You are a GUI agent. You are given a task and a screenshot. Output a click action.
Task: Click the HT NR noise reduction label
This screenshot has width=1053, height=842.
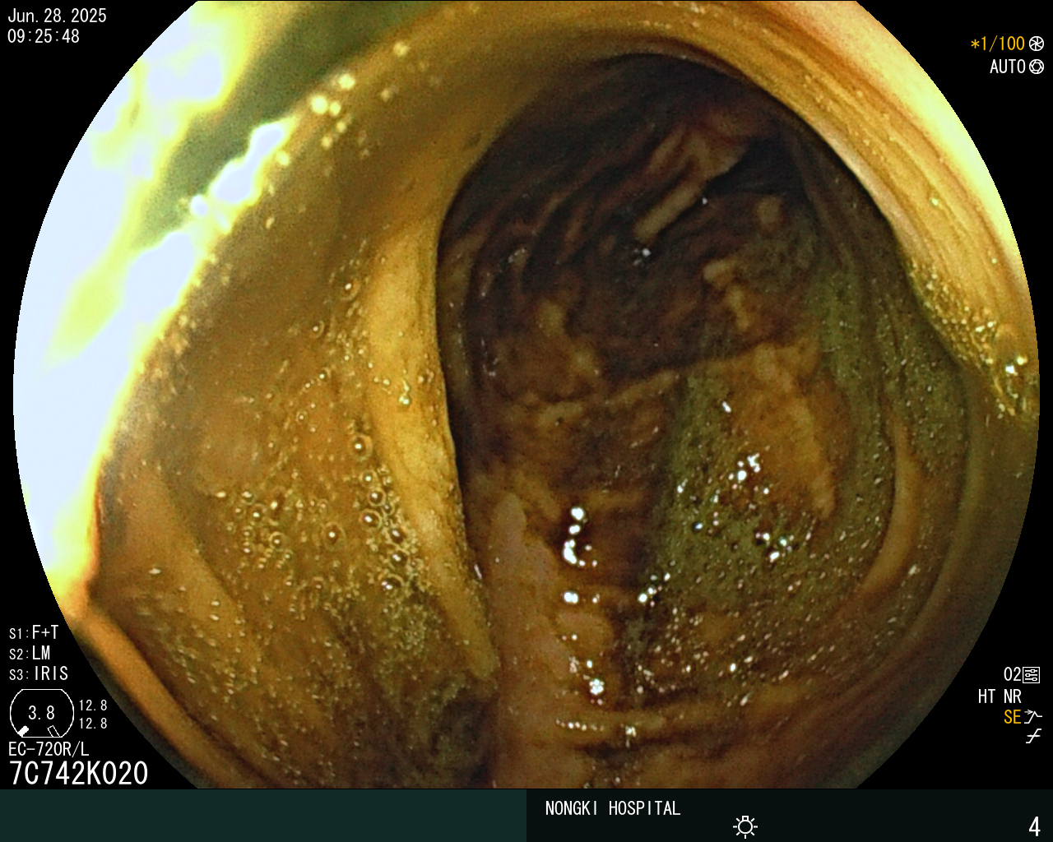1000,696
